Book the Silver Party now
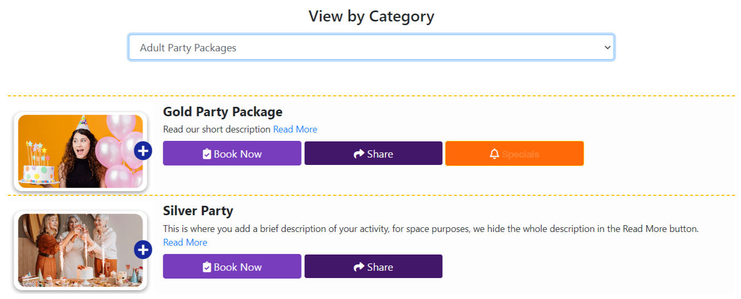Screen dimensions: 741x299 pos(232,267)
